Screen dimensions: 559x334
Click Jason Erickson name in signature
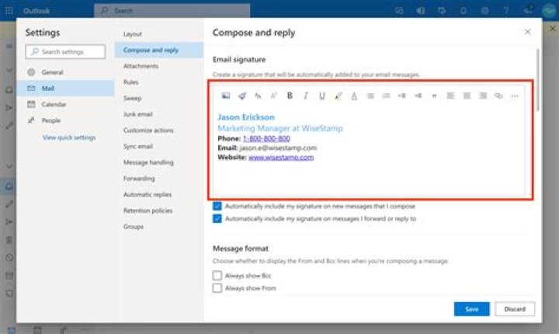coord(246,117)
